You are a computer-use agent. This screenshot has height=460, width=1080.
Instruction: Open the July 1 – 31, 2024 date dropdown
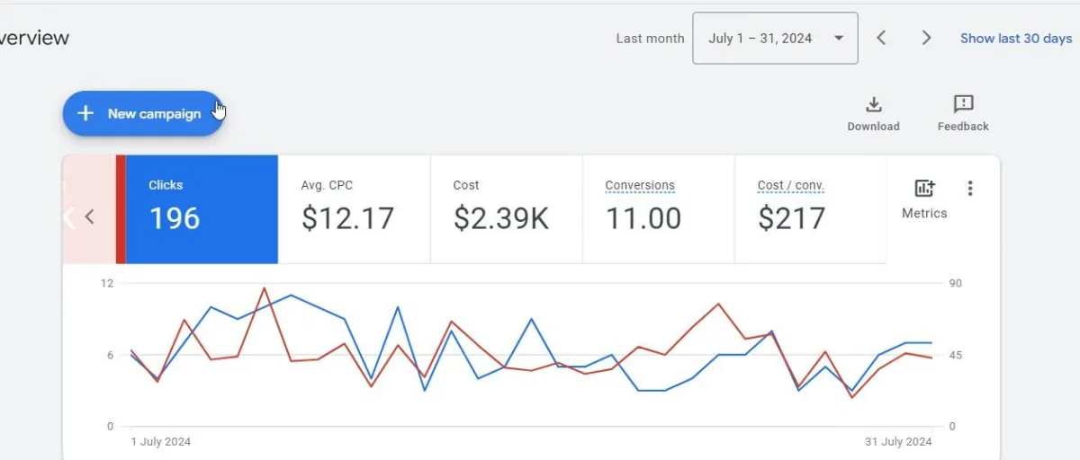[x=760, y=38]
